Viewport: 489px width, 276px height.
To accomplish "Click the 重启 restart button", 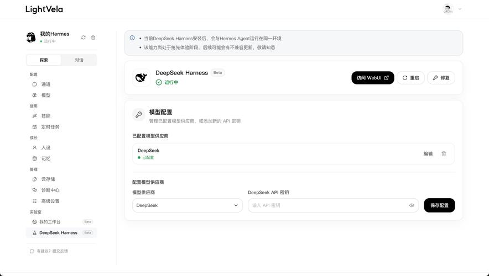I will click(410, 78).
